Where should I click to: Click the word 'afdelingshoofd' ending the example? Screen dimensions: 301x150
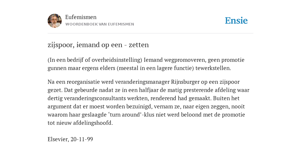click(93, 123)
